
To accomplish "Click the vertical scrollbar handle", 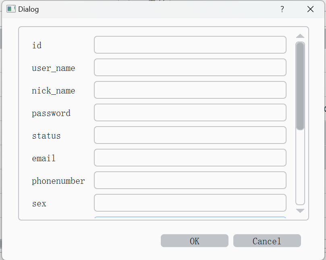I will pos(300,86).
